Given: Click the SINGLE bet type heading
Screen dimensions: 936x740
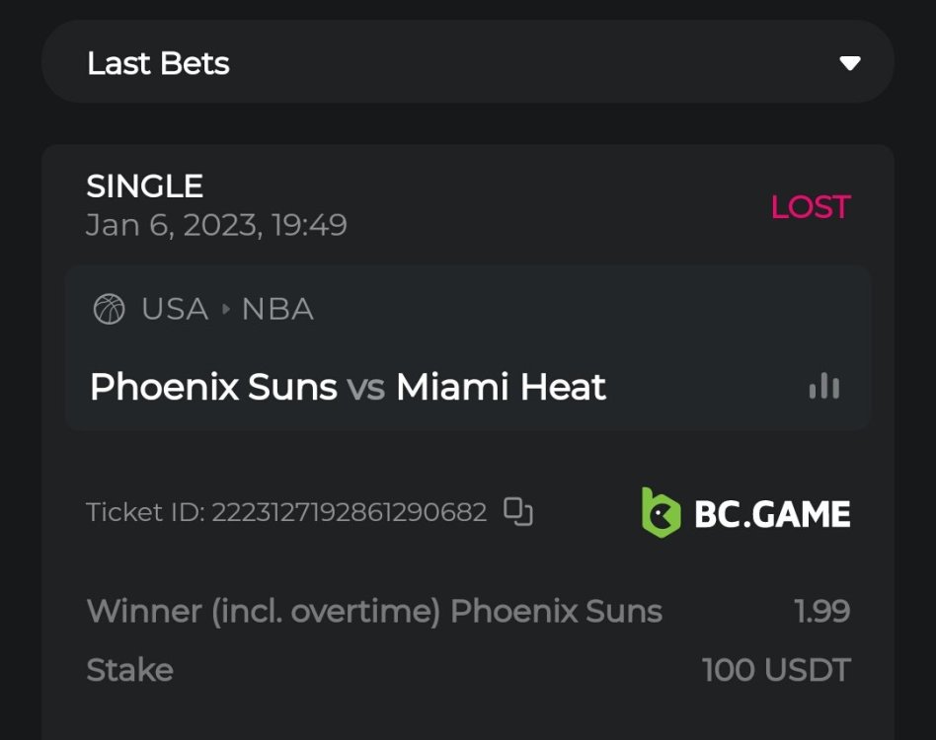Looking at the screenshot, I should 144,186.
